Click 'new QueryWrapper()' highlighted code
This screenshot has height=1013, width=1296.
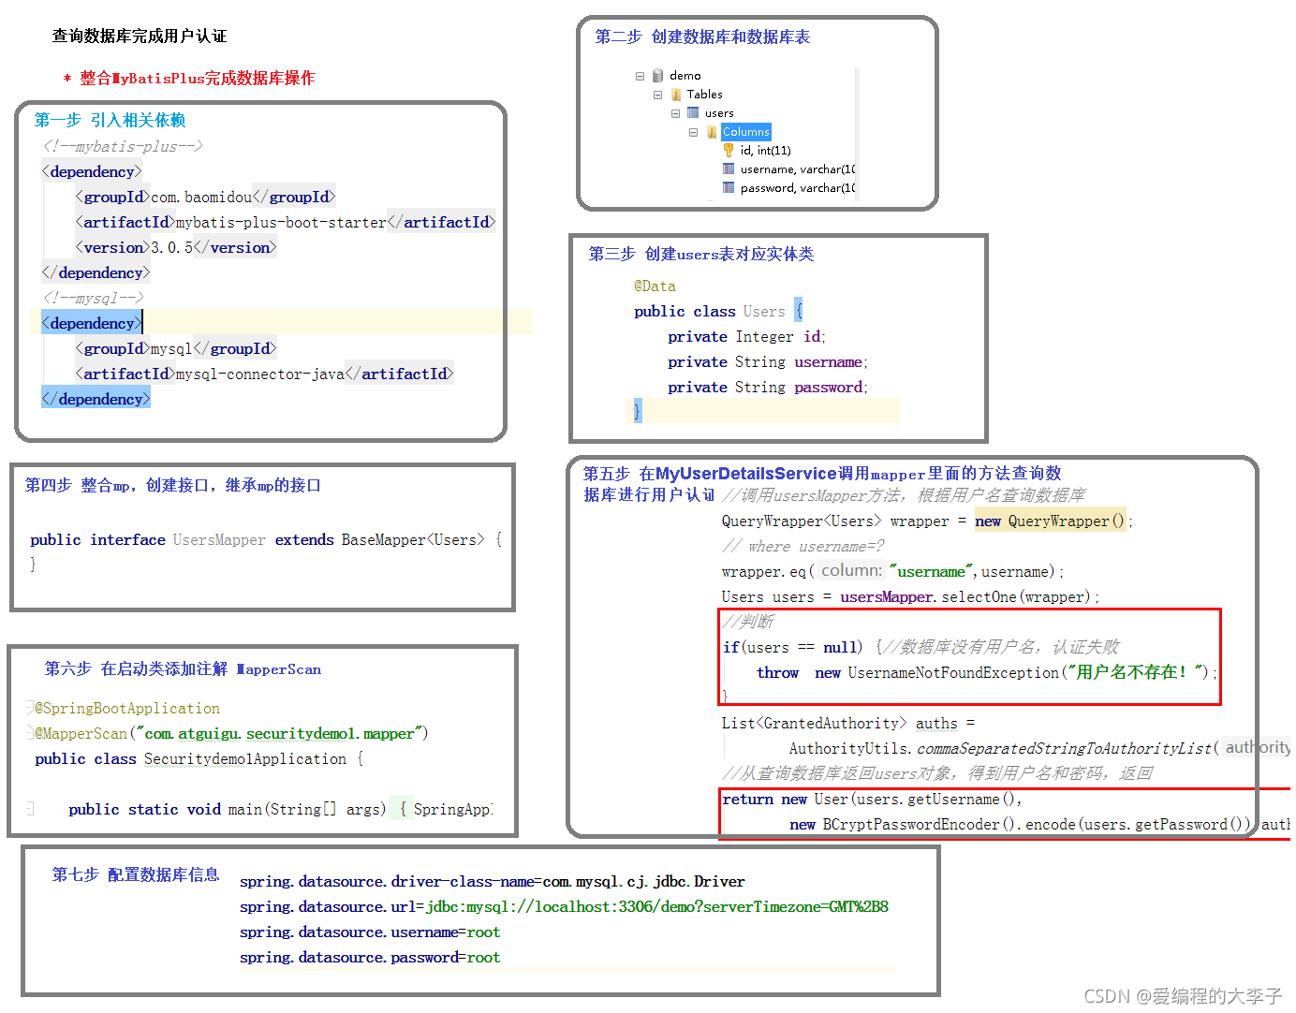[1050, 521]
